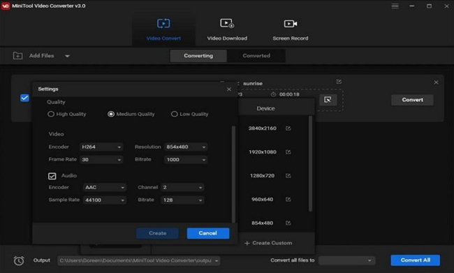Open the Output path dropdown
The width and height of the screenshot is (454, 273).
pyautogui.click(x=139, y=260)
